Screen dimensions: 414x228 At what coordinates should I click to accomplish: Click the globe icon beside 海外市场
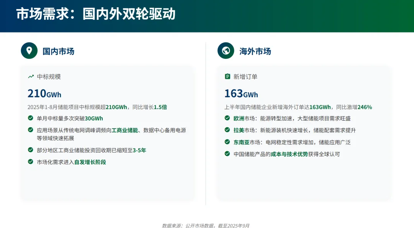[x=226, y=51]
